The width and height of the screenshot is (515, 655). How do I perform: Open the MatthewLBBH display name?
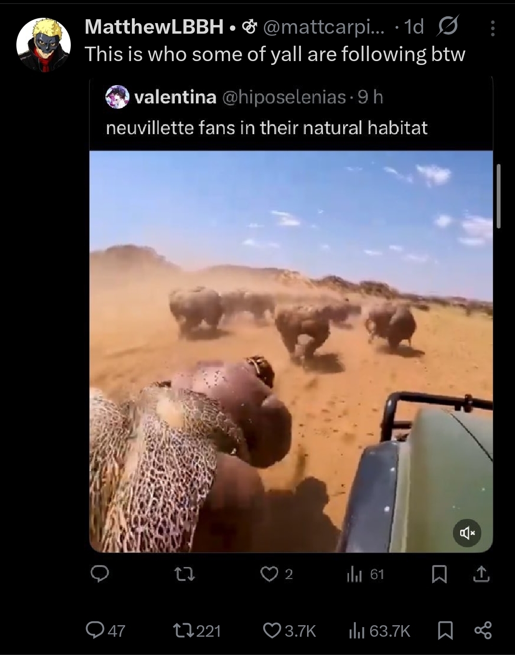(154, 27)
